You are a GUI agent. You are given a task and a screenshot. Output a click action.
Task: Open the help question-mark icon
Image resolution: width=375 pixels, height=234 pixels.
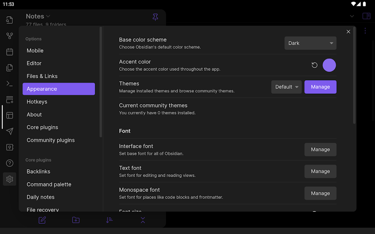10,163
